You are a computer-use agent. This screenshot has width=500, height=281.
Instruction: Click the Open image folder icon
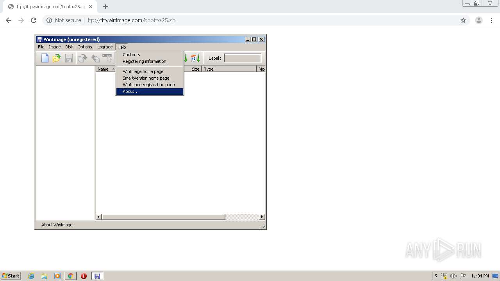click(x=57, y=58)
